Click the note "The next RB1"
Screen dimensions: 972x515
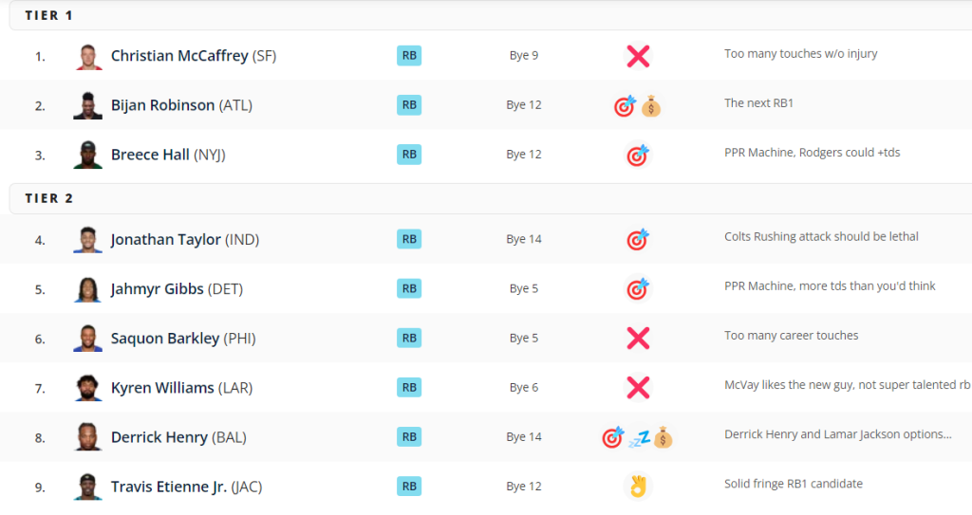pyautogui.click(x=758, y=103)
